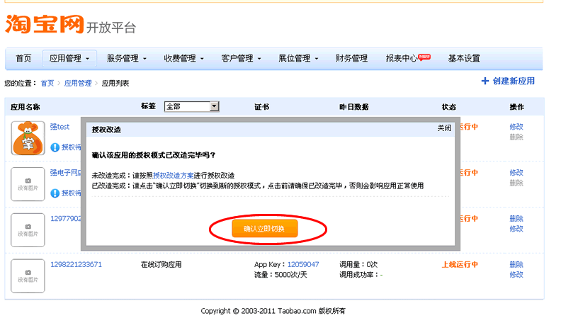Click 删除 for the 强电子网店 row
This screenshot has width=561, height=318.
516,183
